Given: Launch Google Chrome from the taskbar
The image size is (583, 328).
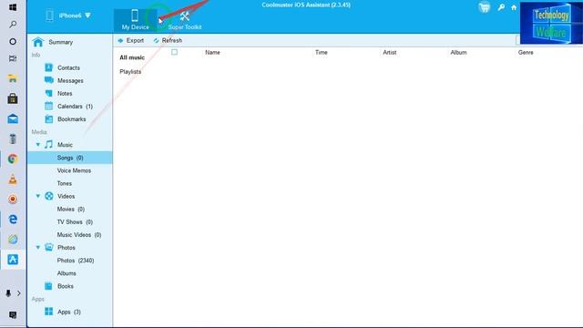Looking at the screenshot, I should coord(13,159).
